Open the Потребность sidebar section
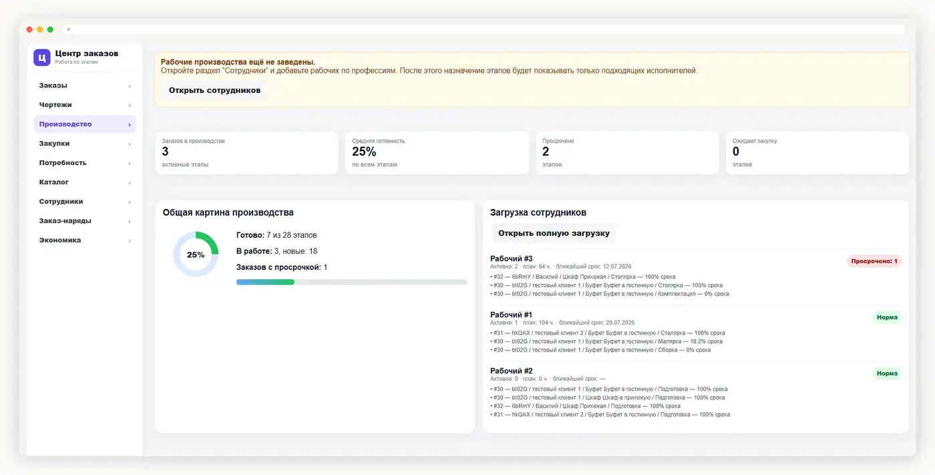 [85, 163]
